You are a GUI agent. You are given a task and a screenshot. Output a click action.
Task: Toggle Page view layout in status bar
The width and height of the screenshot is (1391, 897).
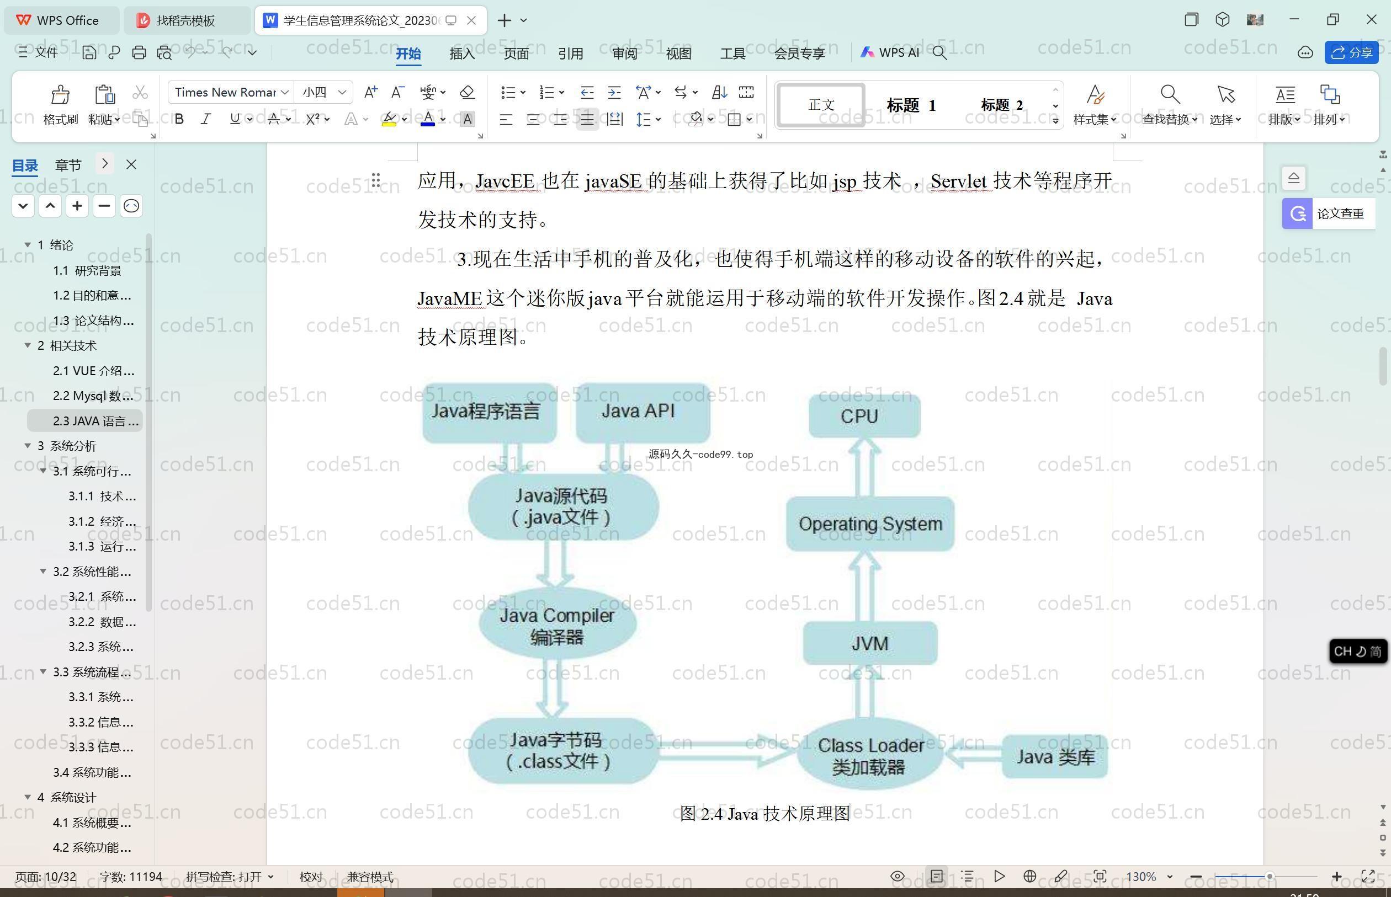[937, 876]
